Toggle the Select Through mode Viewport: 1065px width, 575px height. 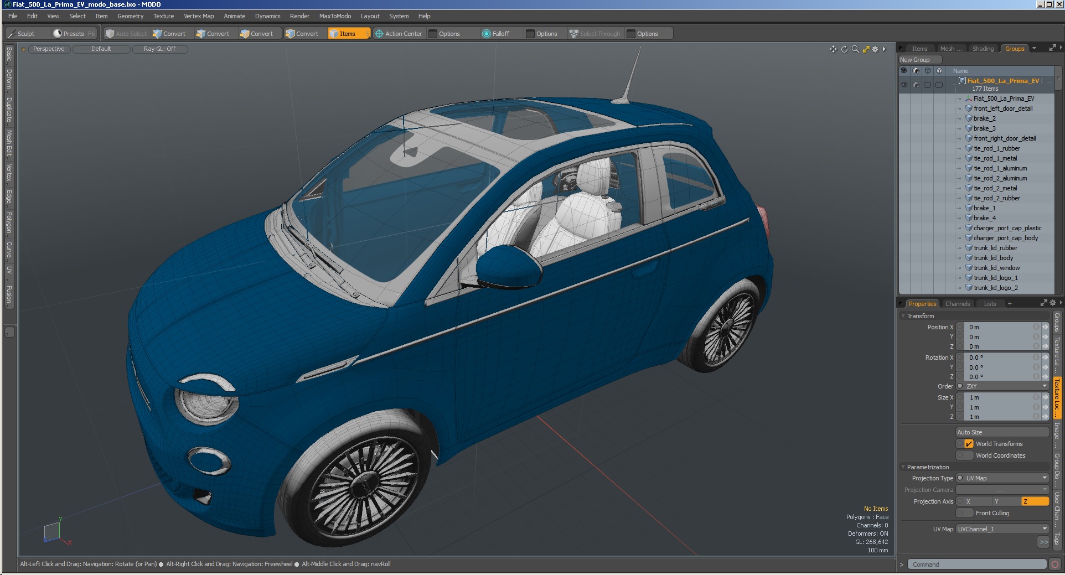[x=595, y=34]
